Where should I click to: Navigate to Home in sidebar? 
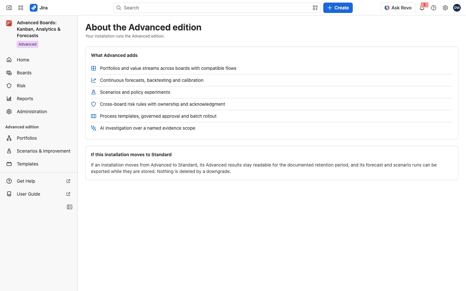point(39,60)
